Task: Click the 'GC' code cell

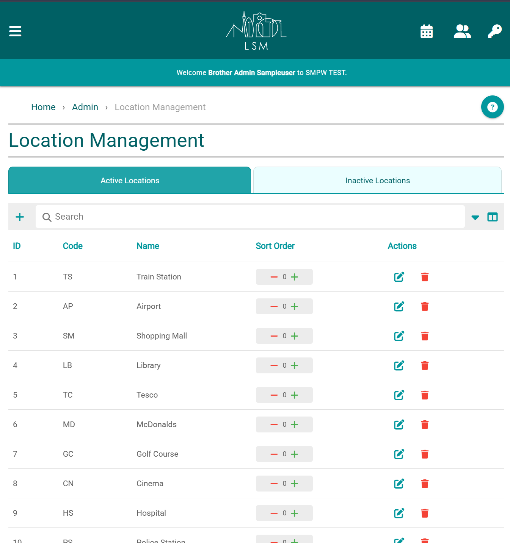Action: point(68,454)
